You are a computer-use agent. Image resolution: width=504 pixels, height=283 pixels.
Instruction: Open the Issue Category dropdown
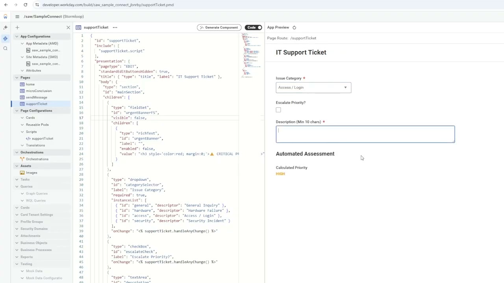click(313, 88)
